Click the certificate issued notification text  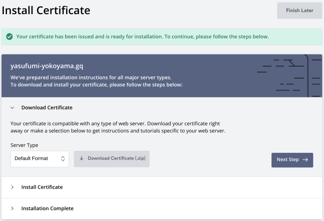point(142,37)
